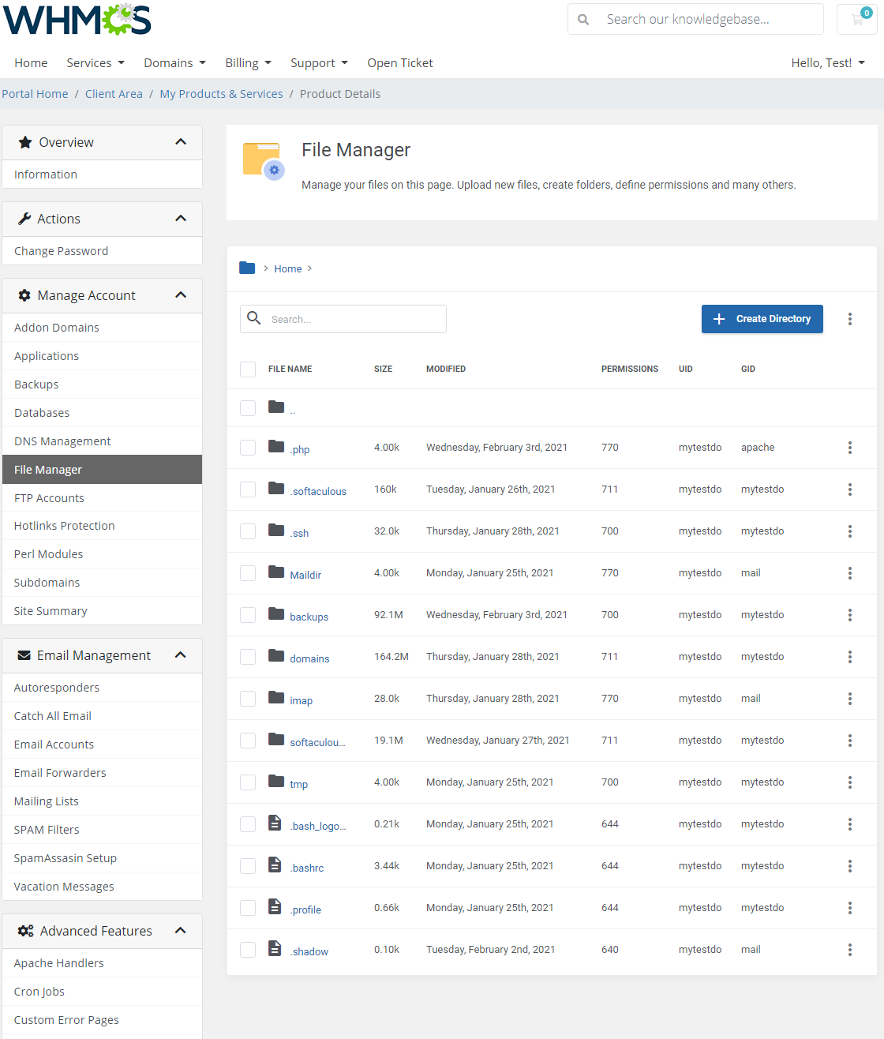Open the Support menu
The image size is (884, 1039).
click(x=319, y=63)
